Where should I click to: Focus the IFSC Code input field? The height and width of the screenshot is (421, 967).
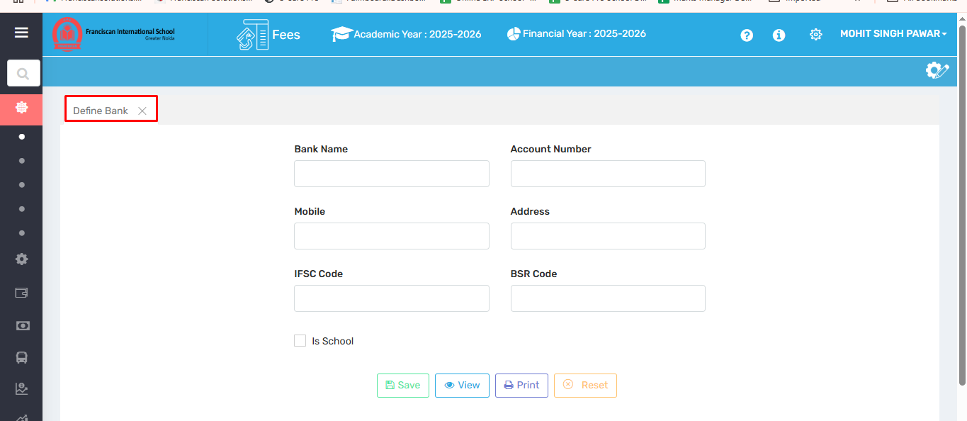(392, 298)
